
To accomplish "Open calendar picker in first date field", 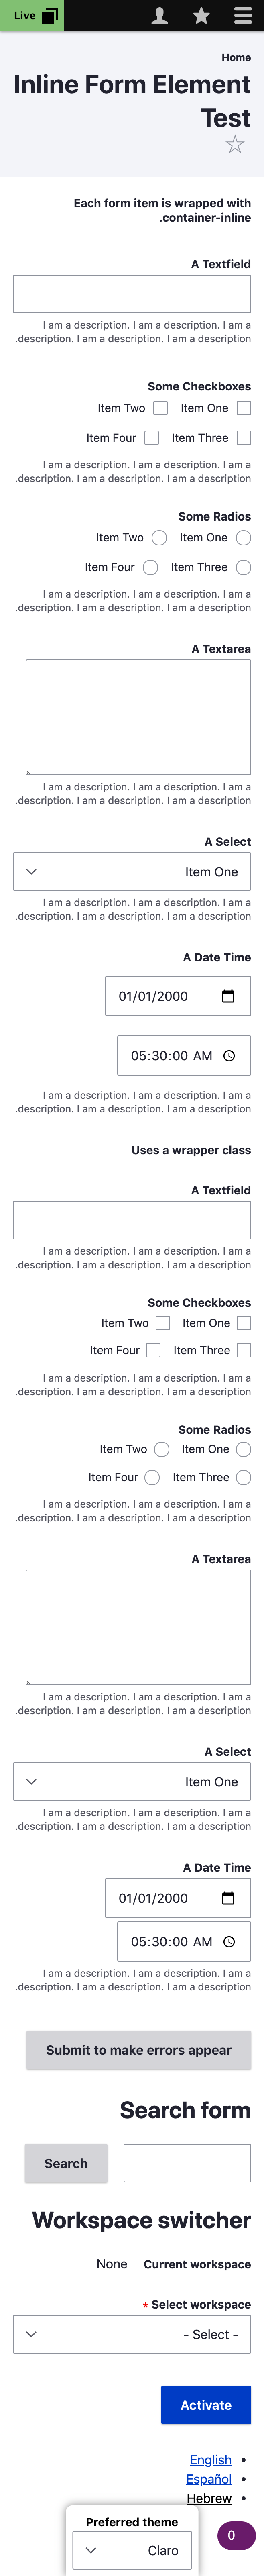I will 228,996.
